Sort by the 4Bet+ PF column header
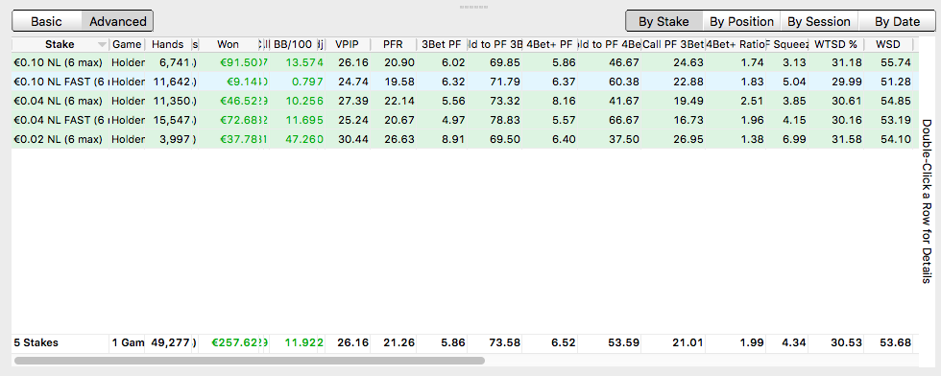Image resolution: width=941 pixels, height=376 pixels. point(549,44)
